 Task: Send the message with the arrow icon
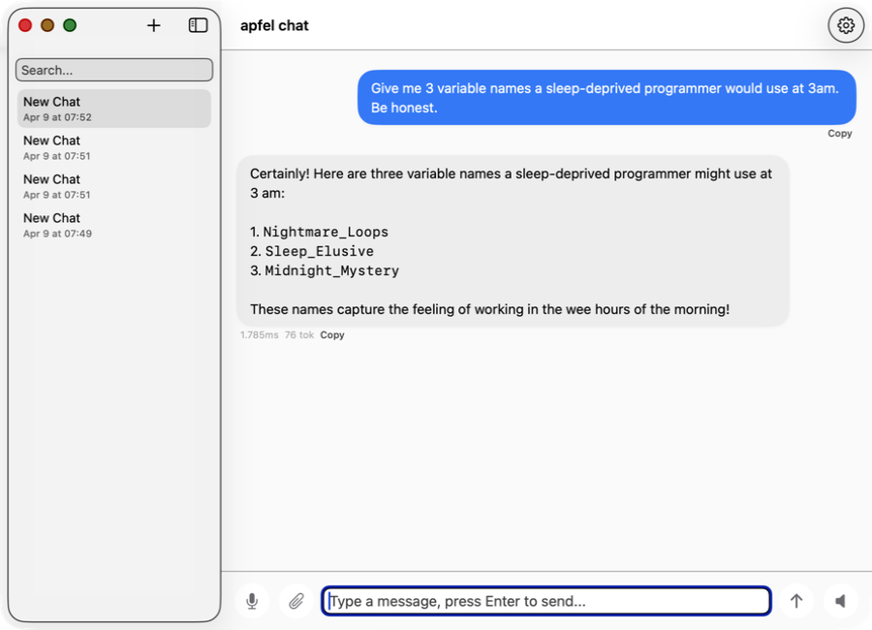coord(796,601)
